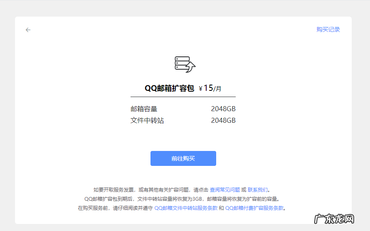Click the QQ邮箱扩容包 heading
The width and height of the screenshot is (370, 231).
[x=169, y=88]
